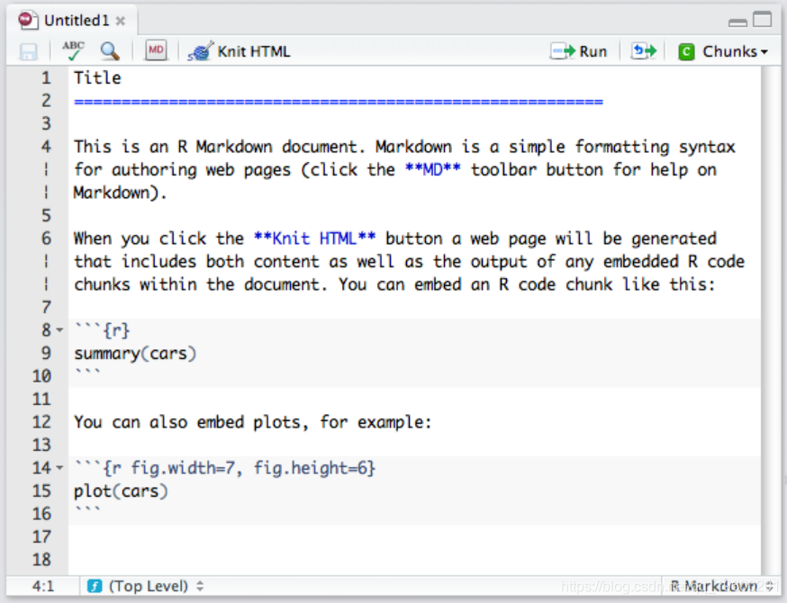Click the ```{r} chunk header on line 8
Viewport: 787px width, 603px height.
(102, 330)
